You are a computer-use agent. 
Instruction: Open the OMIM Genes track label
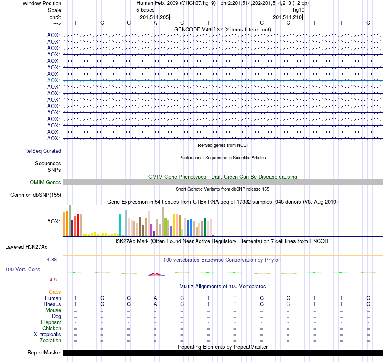tap(46, 183)
